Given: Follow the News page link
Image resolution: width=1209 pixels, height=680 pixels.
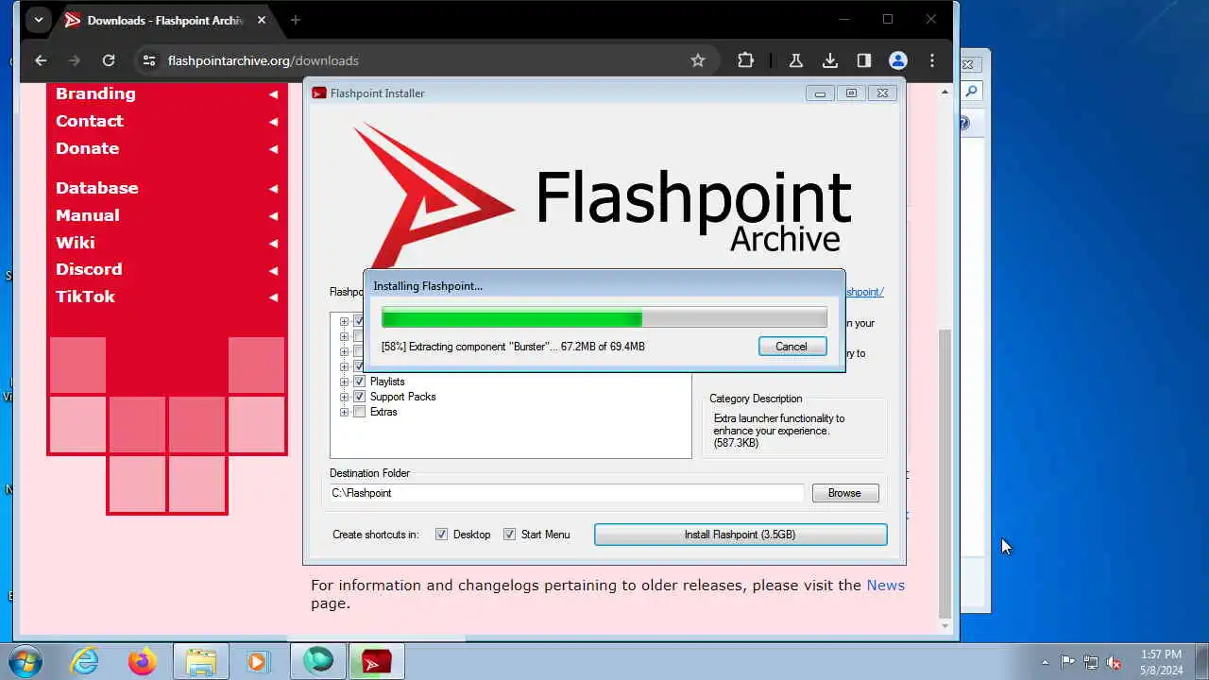Looking at the screenshot, I should (x=885, y=585).
